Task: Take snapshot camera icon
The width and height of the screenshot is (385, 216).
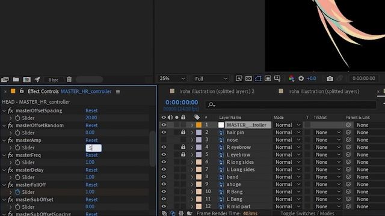Action: tap(330, 79)
